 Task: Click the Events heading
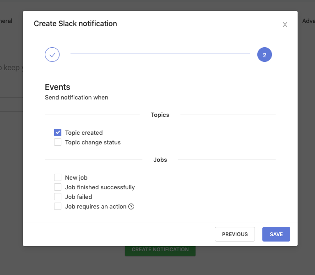point(57,87)
